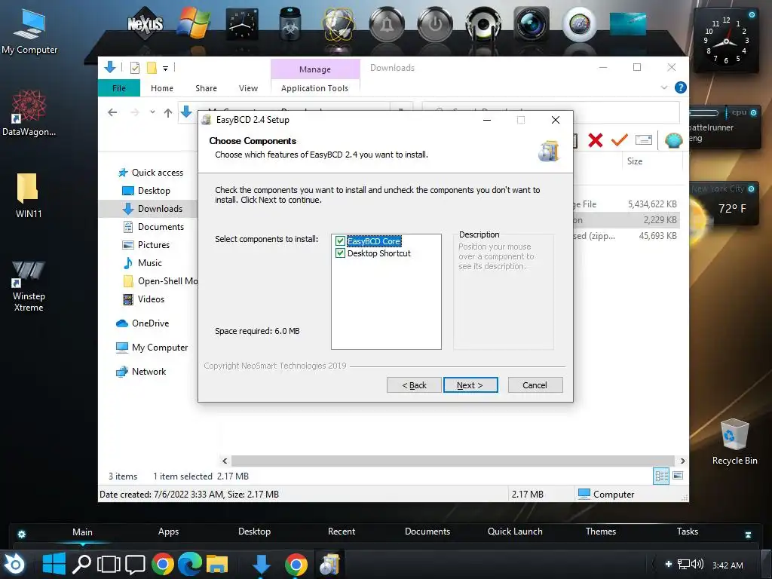Select OneDrive in navigation pane

tap(142, 323)
